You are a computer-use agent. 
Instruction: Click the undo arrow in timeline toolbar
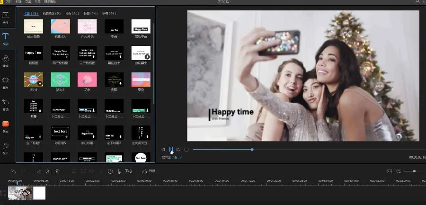[x=13, y=171]
